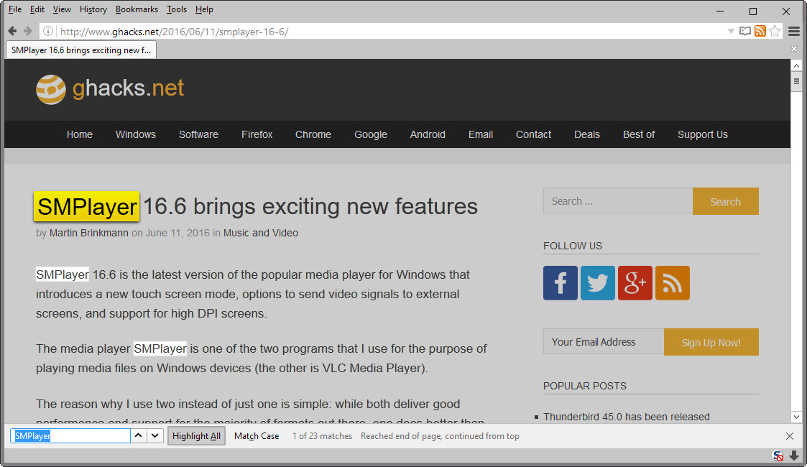Open the View menu
Image resolution: width=807 pixels, height=467 pixels.
point(62,9)
